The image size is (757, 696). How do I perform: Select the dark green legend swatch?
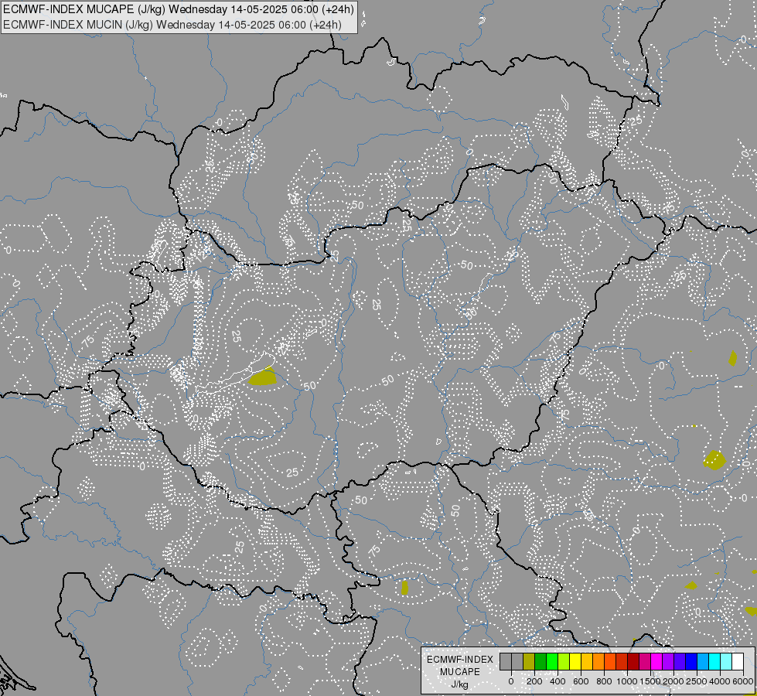[540, 662]
